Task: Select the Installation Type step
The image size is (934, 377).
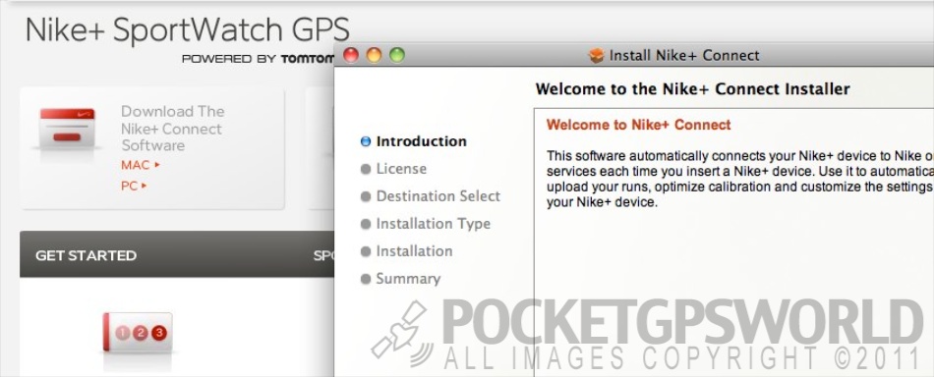Action: point(433,224)
